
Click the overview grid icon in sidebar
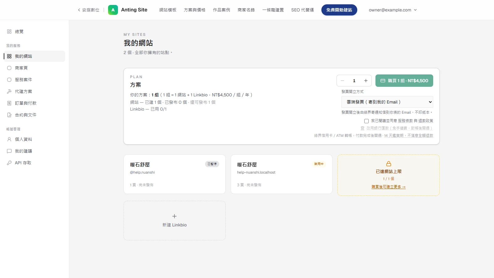9,32
